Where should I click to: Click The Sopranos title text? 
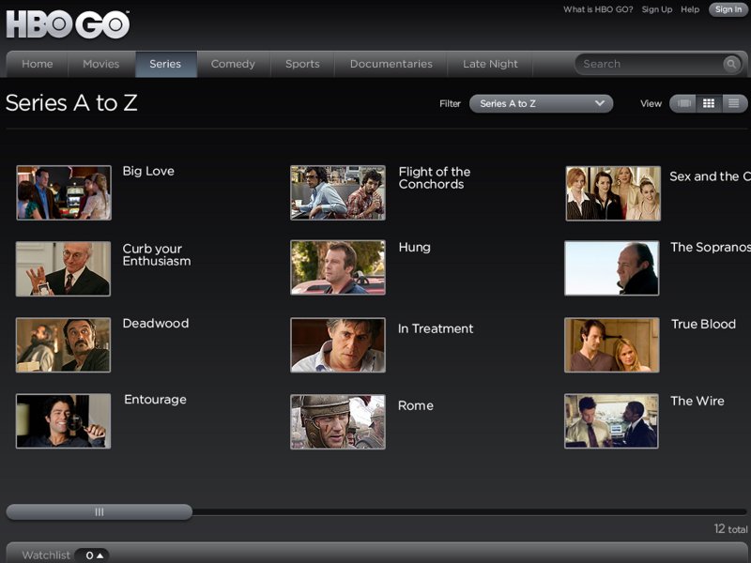tap(711, 247)
